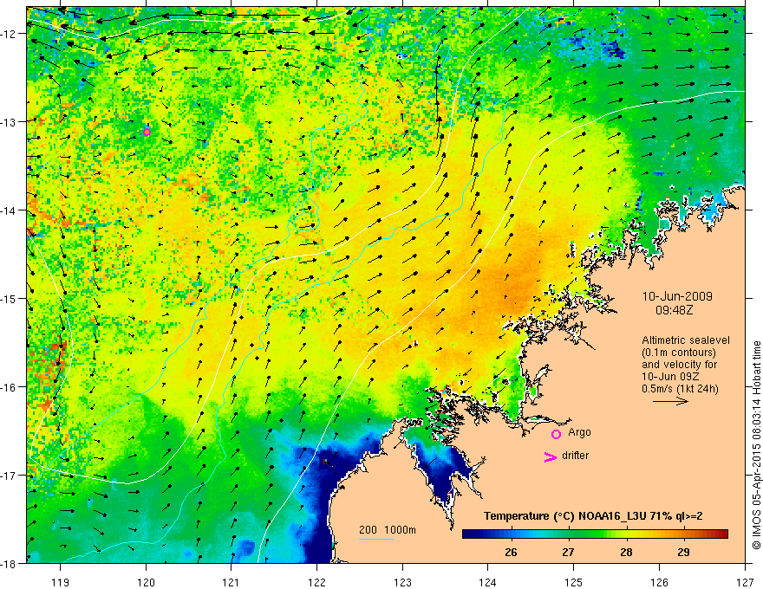Viewport: 763px width, 589px height.
Task: Click the latitude axis label '-13'
Action: coord(10,122)
